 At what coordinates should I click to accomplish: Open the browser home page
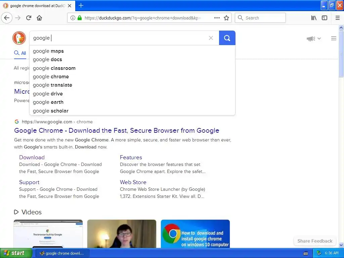click(x=39, y=18)
